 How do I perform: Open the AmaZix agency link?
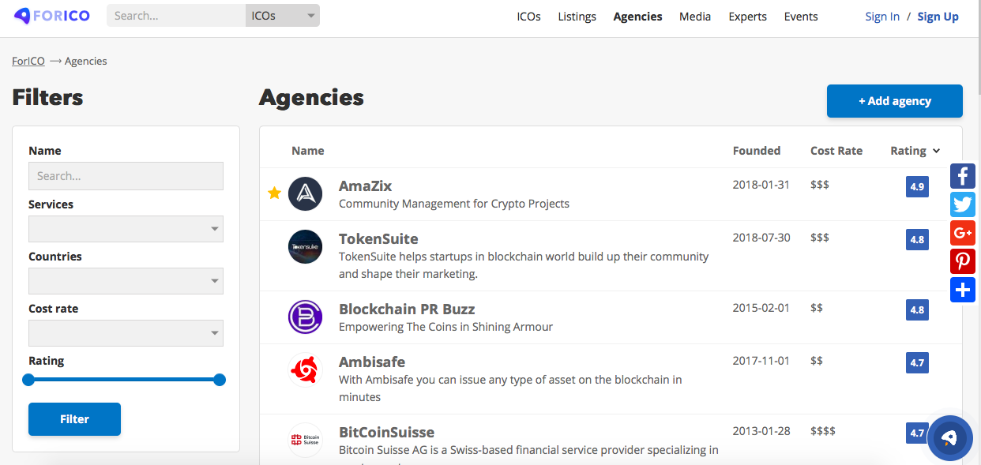point(365,186)
